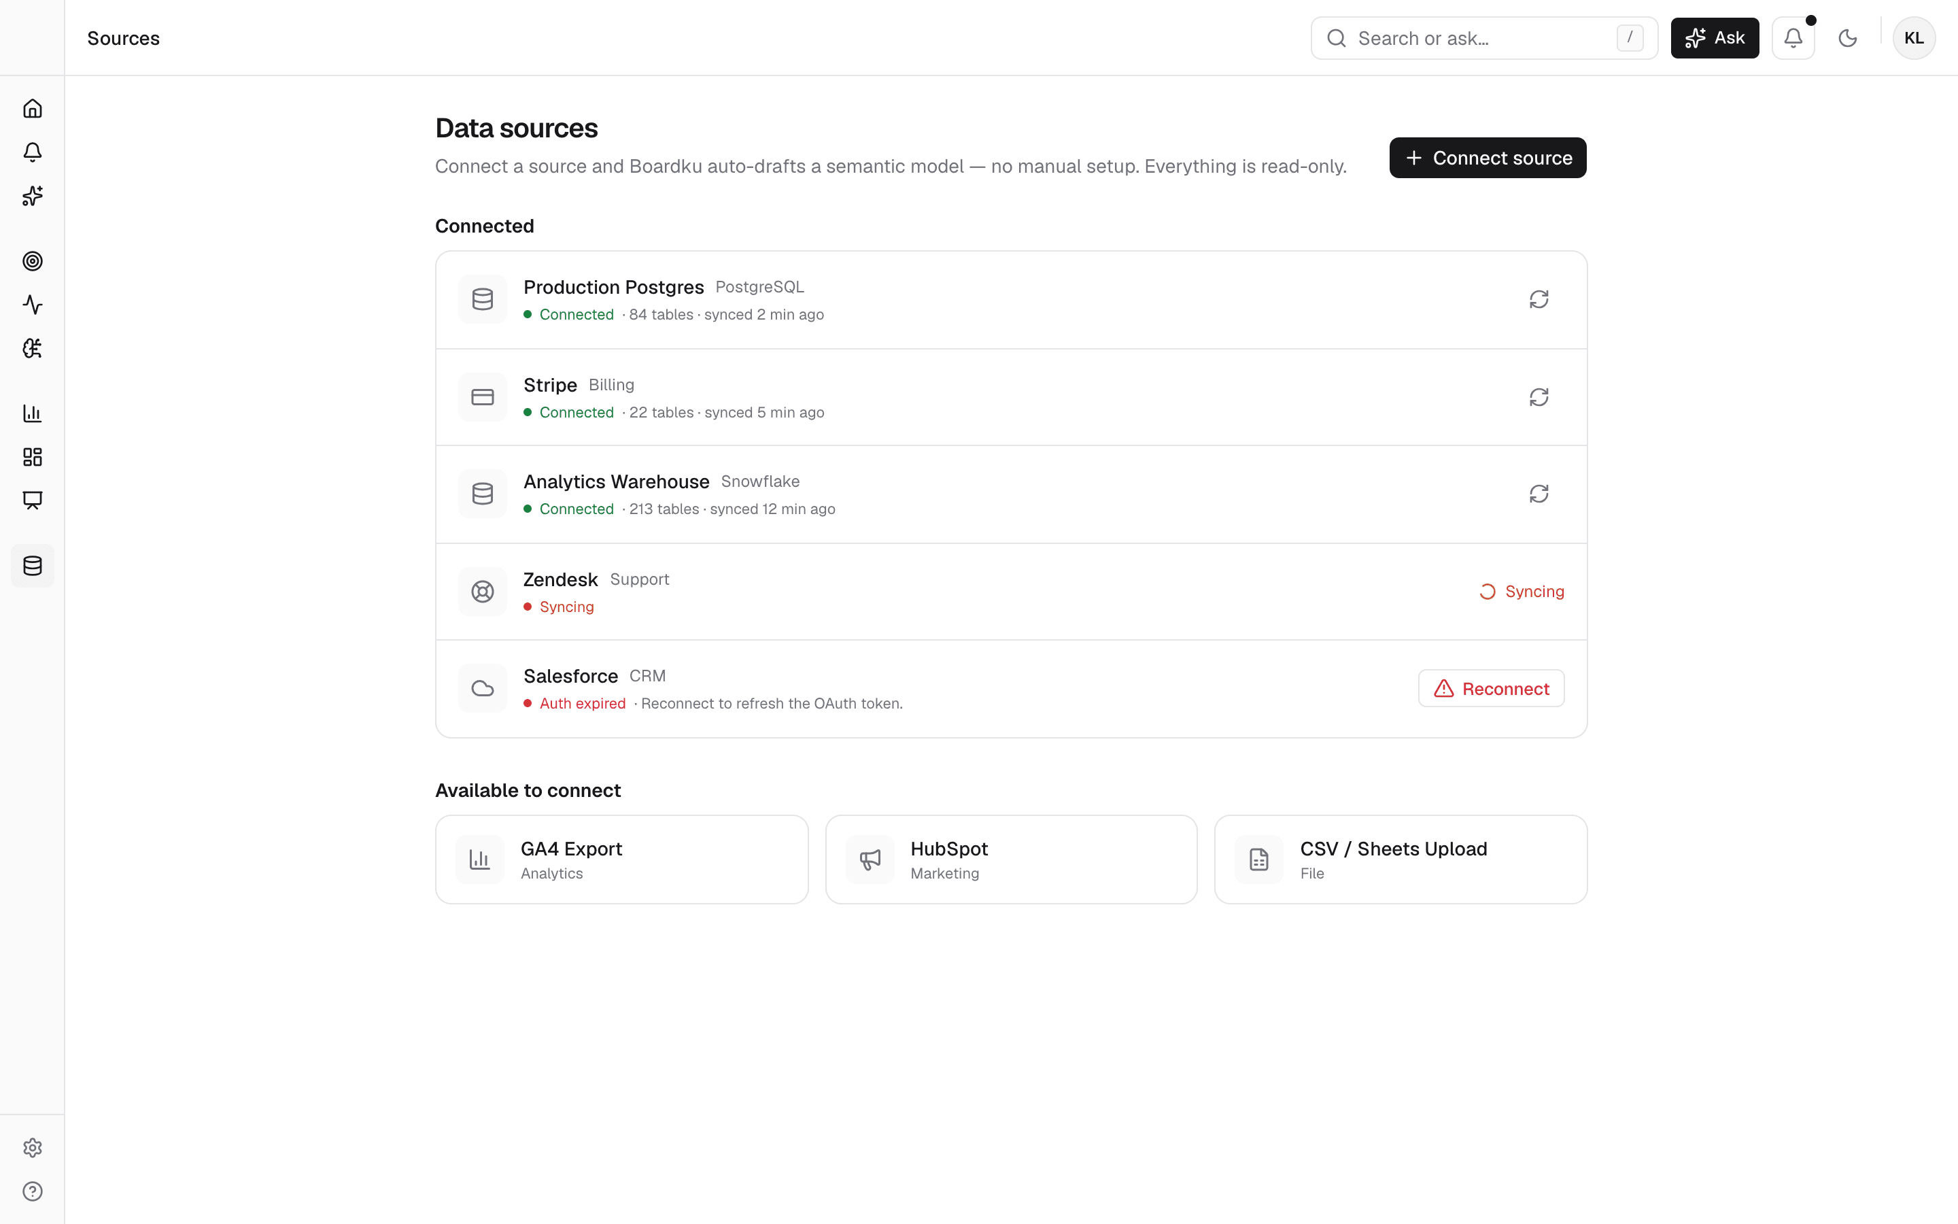
Task: Click the PostgreSQL label
Action: point(759,288)
